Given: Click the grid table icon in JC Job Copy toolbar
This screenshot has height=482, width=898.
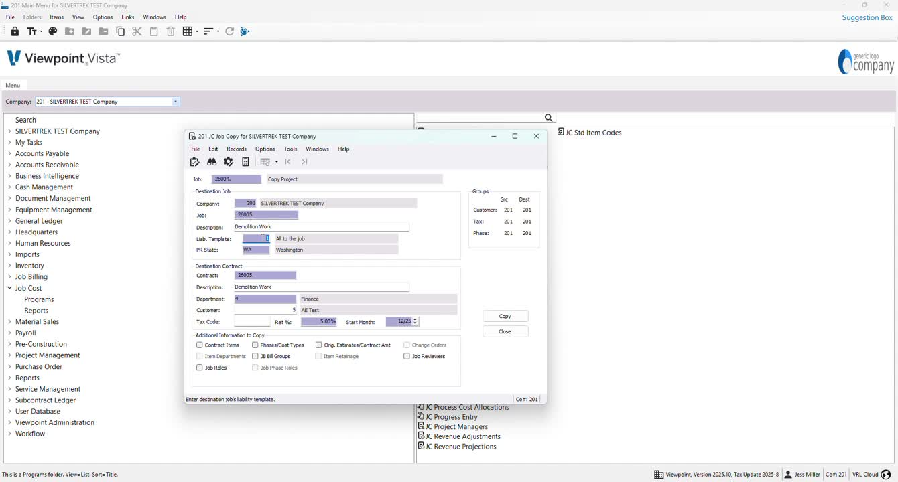Looking at the screenshot, I should tap(265, 162).
